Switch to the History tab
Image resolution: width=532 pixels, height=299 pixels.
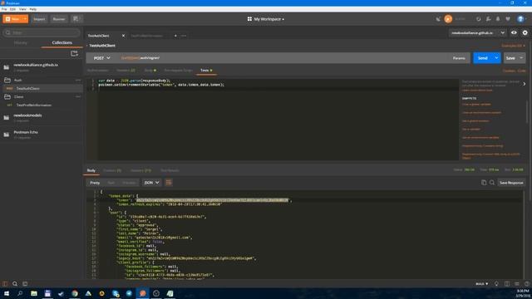coord(20,42)
